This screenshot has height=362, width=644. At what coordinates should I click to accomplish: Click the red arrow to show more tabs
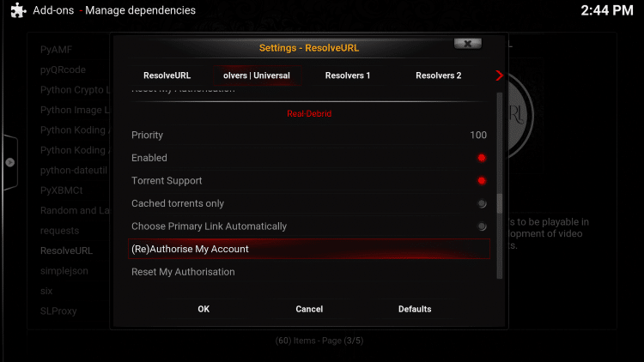coord(499,75)
